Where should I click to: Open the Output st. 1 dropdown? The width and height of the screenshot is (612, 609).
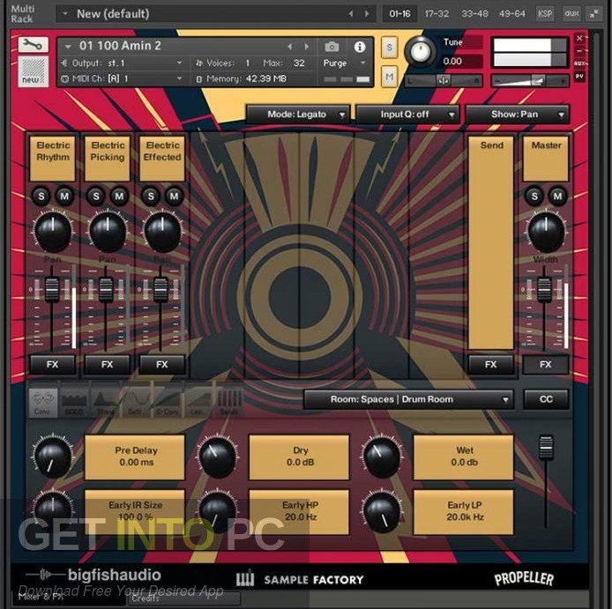tap(122, 63)
